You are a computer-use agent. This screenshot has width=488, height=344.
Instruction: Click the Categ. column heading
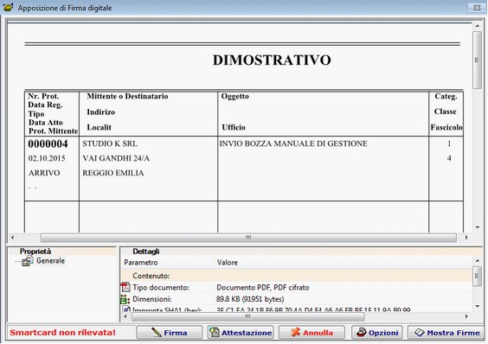click(446, 97)
